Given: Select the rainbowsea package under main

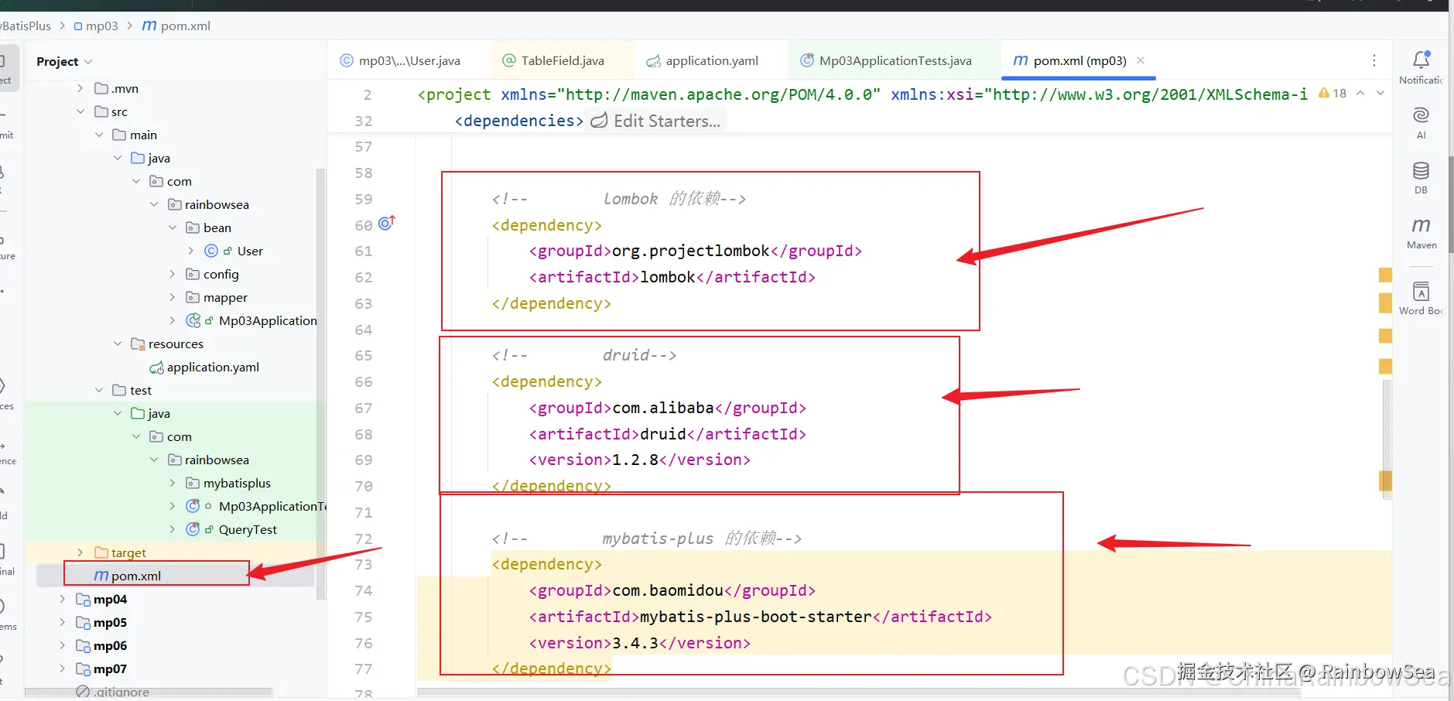Looking at the screenshot, I should 217,204.
